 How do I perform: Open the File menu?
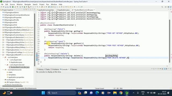(2, 5)
